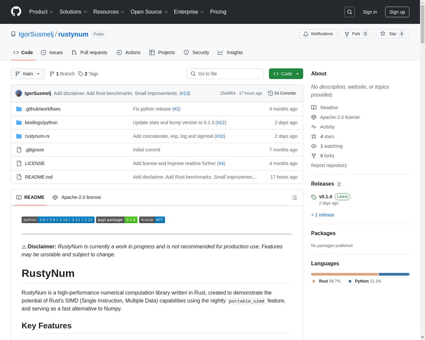Click the book icon beside Readme

(x=314, y=108)
